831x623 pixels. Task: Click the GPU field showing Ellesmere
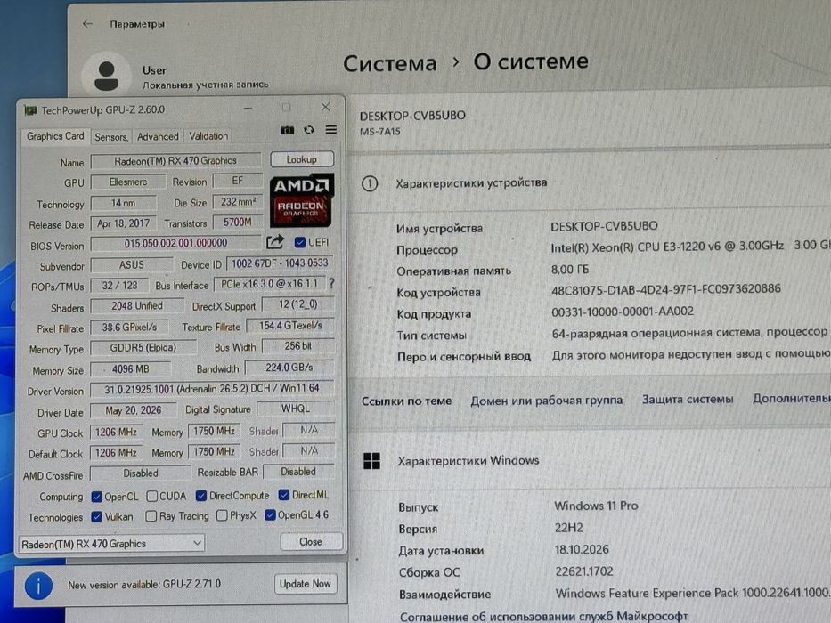click(x=128, y=182)
